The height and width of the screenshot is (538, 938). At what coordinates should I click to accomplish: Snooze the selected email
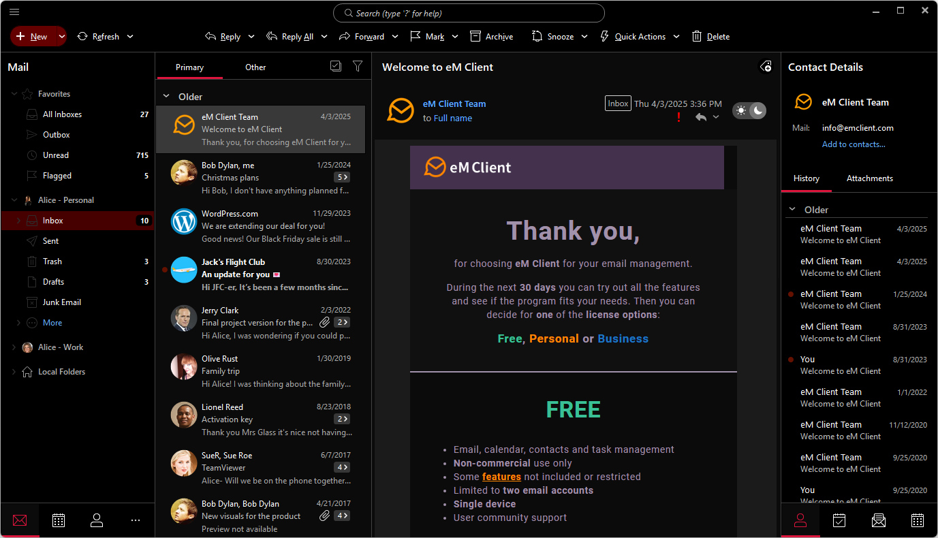click(553, 37)
